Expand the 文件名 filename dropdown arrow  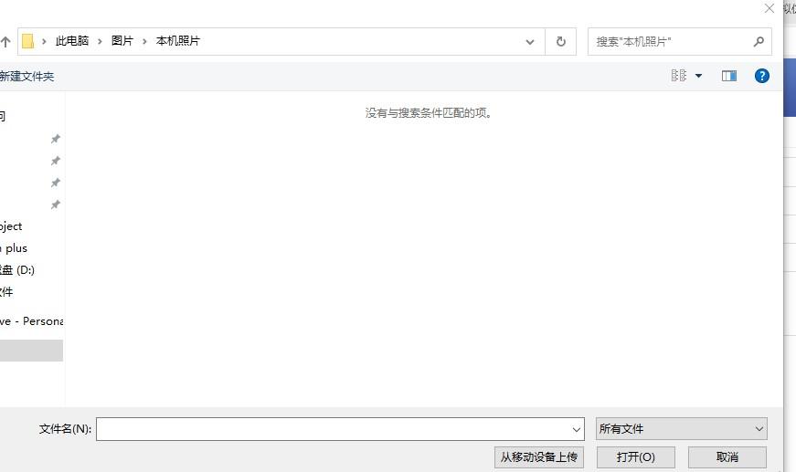577,429
